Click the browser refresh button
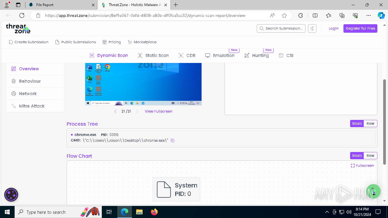 point(22,15)
